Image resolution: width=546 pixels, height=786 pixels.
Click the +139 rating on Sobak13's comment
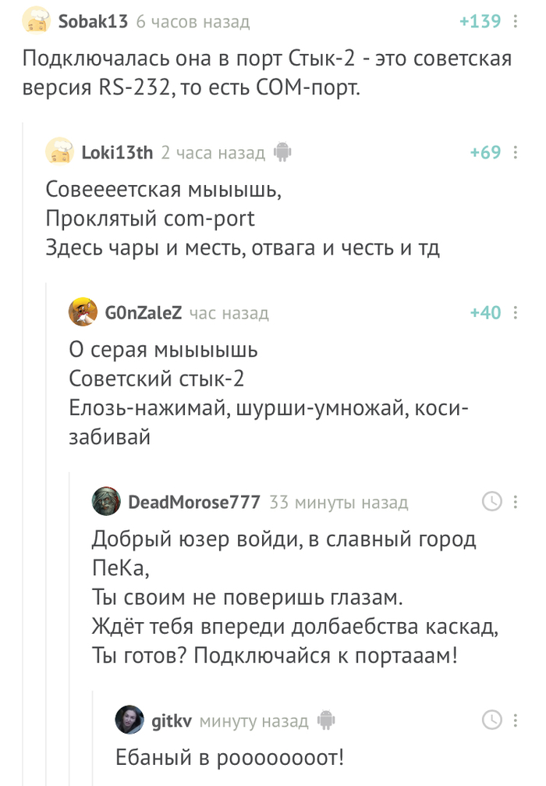480,22
